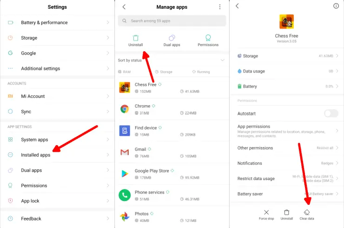Open the three-dot overflow menu in Manage apps

(x=219, y=7)
